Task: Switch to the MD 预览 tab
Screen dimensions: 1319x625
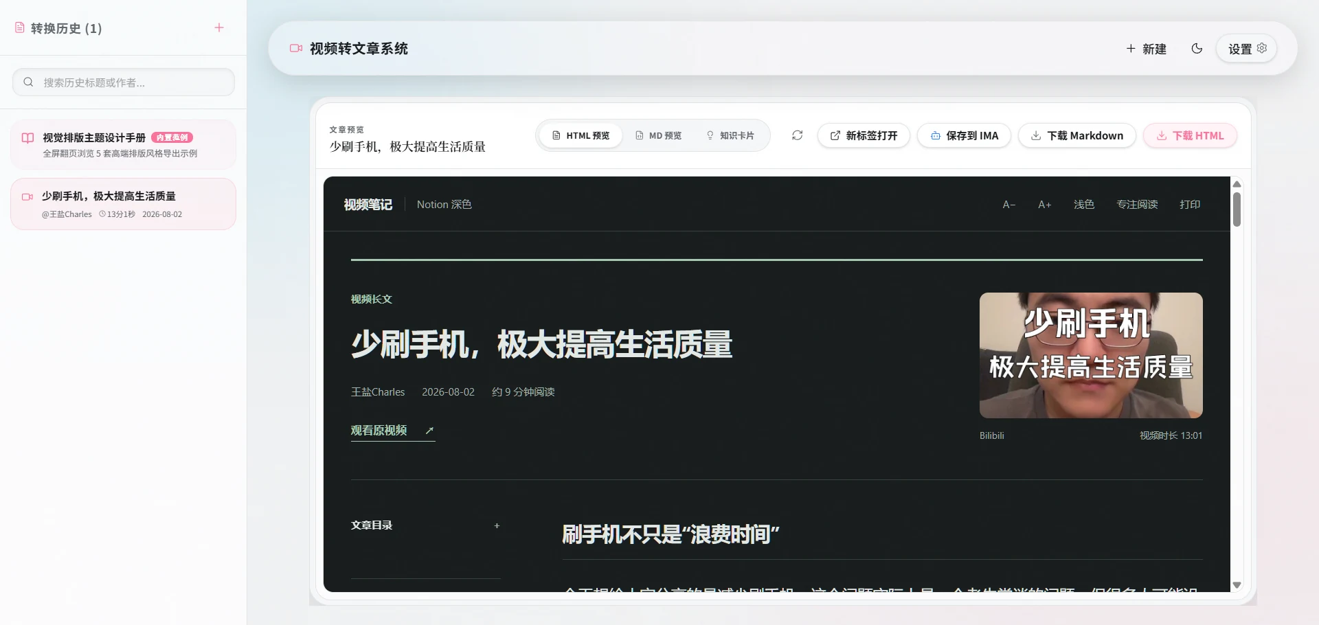Action: point(658,135)
